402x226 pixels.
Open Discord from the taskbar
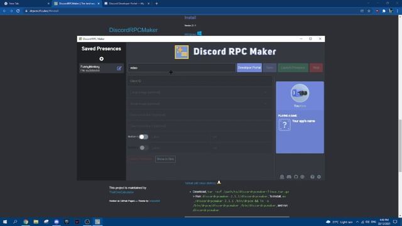57,222
